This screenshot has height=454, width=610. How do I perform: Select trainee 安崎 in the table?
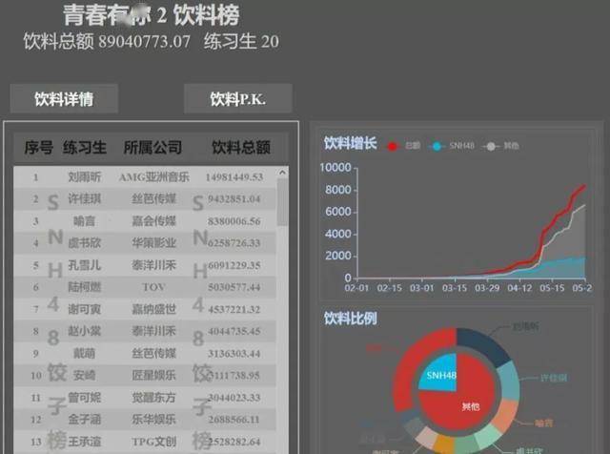click(x=85, y=376)
